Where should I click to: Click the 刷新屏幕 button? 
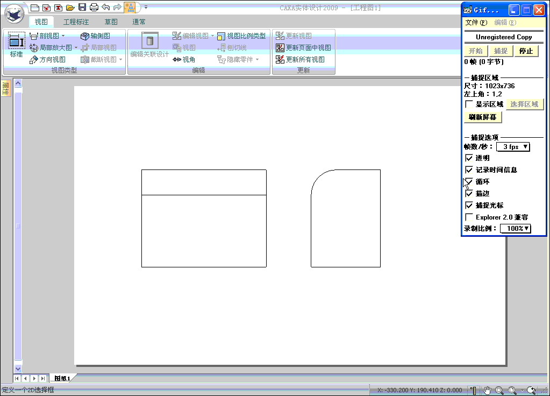[483, 117]
